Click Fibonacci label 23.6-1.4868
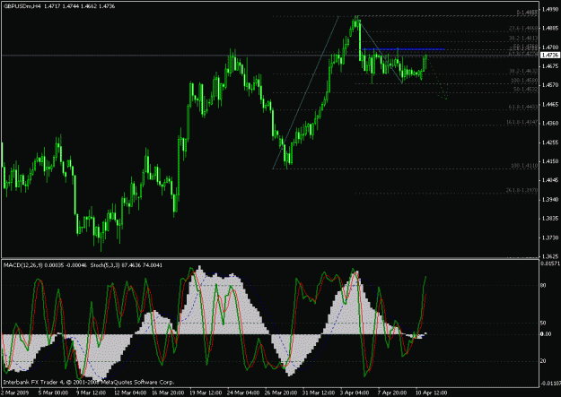 pyautogui.click(x=523, y=29)
